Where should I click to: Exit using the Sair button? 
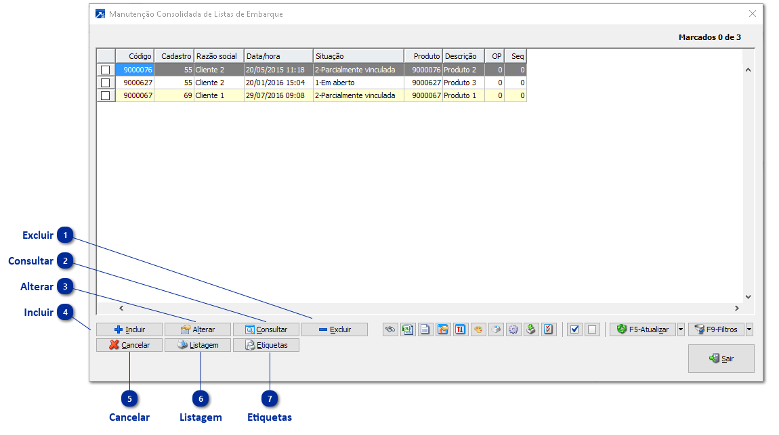(x=721, y=359)
